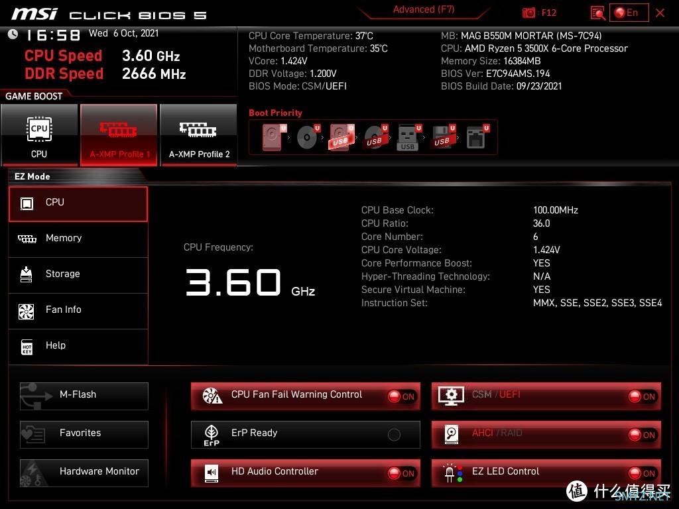Switch to Advanced (F7) mode

(x=424, y=9)
